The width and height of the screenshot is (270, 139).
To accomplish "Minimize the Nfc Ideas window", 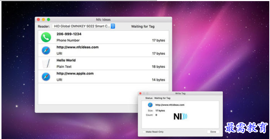I will tap(43, 20).
